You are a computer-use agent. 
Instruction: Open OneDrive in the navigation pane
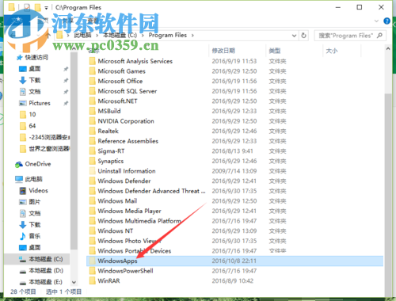pos(33,164)
